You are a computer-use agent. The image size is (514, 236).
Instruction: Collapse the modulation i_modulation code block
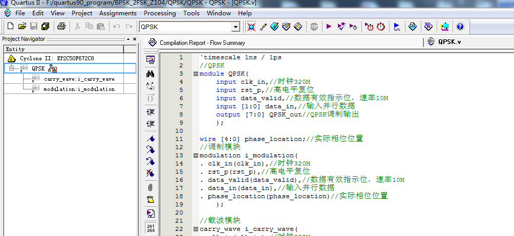tap(196, 155)
